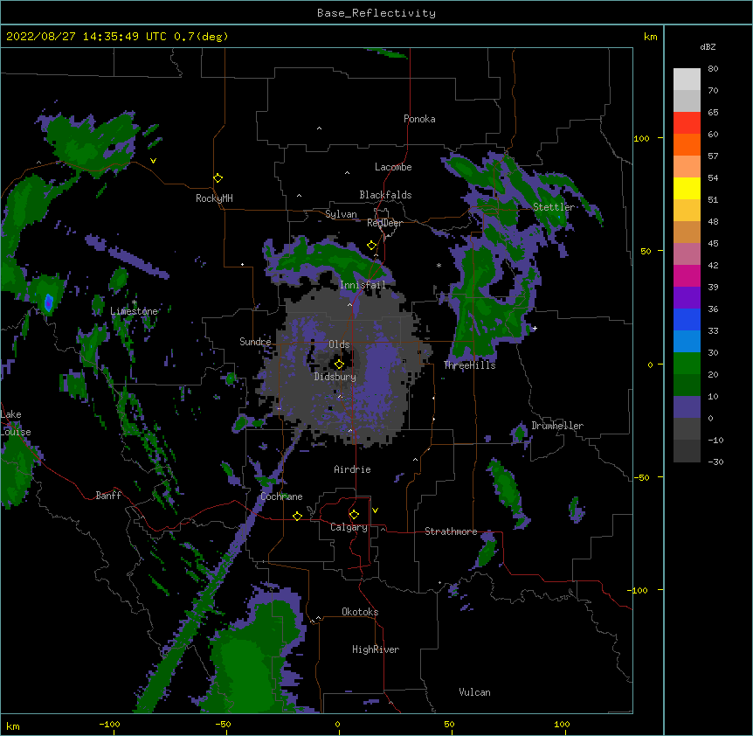Click the blue high-reflectivity cell northwest of Limestone
The height and width of the screenshot is (736, 753).
point(48,302)
